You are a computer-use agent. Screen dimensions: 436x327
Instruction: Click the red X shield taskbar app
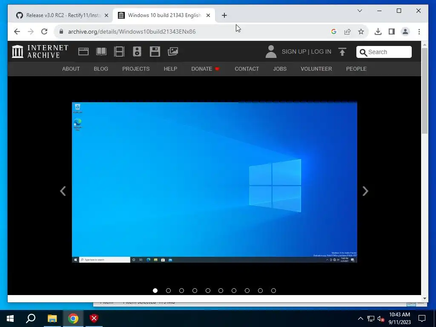click(94, 318)
